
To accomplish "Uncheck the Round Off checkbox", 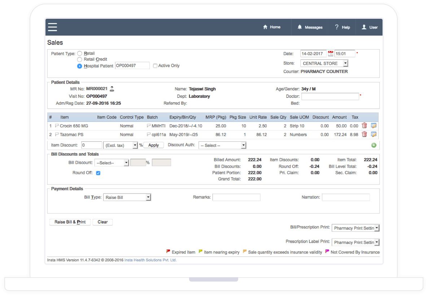I will 98,173.
